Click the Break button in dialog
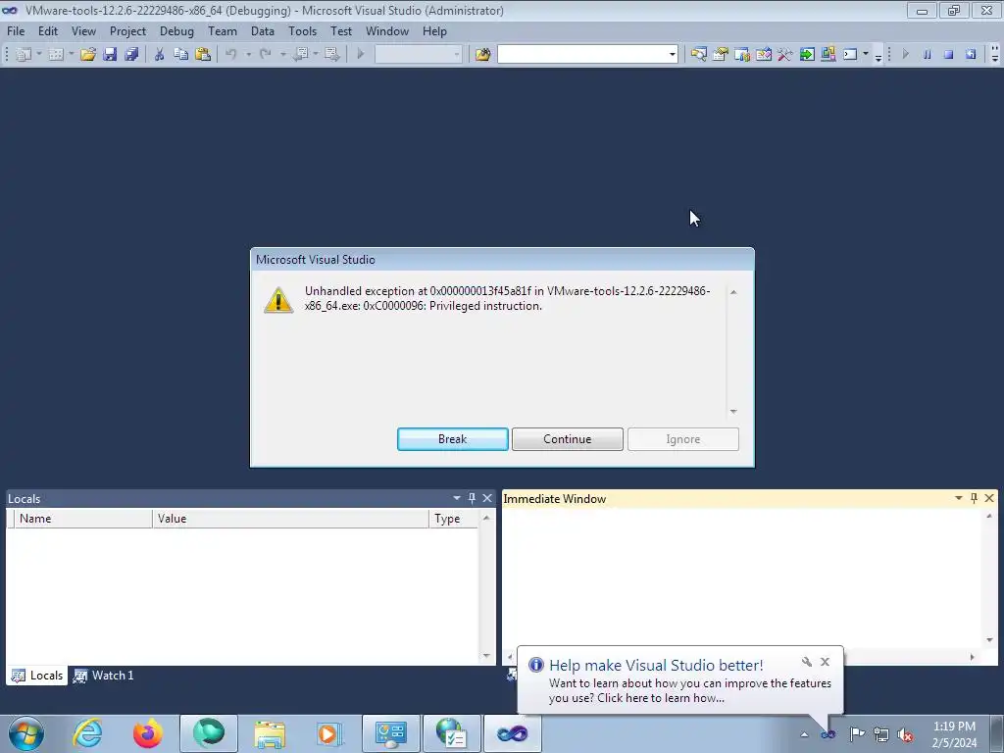 coord(453,439)
